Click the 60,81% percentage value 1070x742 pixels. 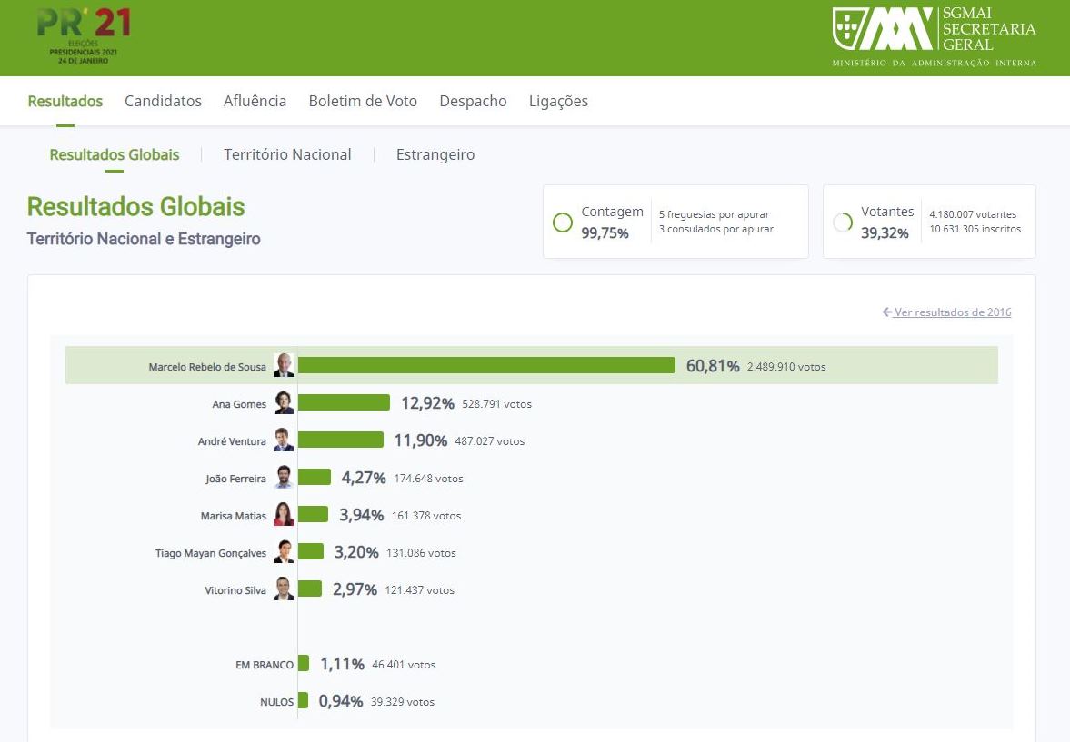coord(713,366)
